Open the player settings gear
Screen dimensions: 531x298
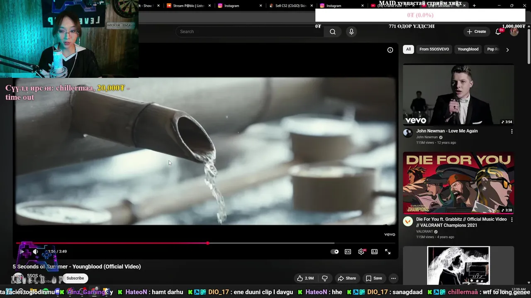[361, 252]
